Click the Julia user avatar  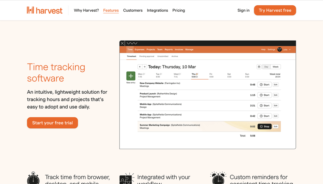pyautogui.click(x=279, y=49)
